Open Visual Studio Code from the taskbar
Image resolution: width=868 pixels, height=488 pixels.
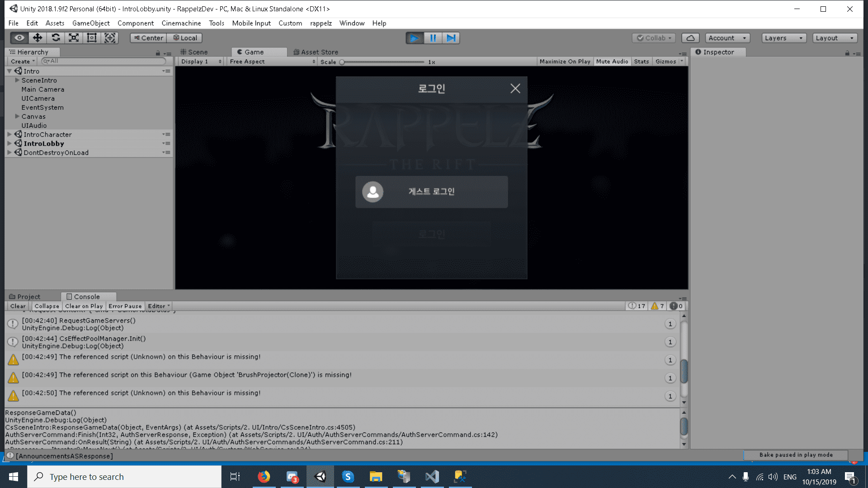[432, 477]
